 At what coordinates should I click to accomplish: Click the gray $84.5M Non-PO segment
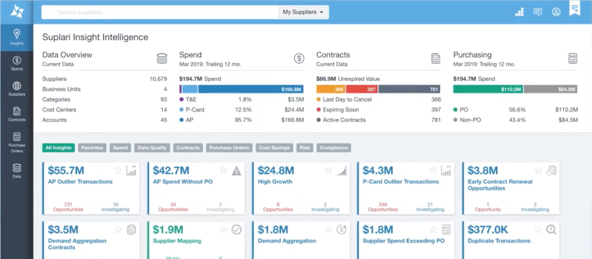pos(551,89)
